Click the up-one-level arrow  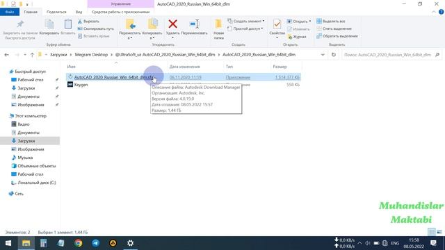tap(32, 55)
